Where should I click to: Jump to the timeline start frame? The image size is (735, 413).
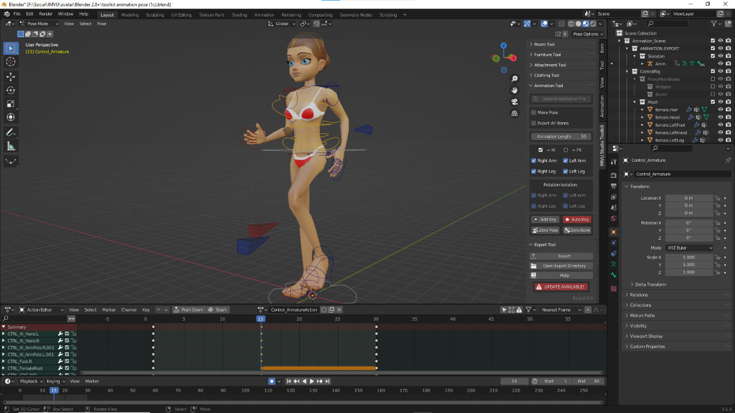(289, 381)
